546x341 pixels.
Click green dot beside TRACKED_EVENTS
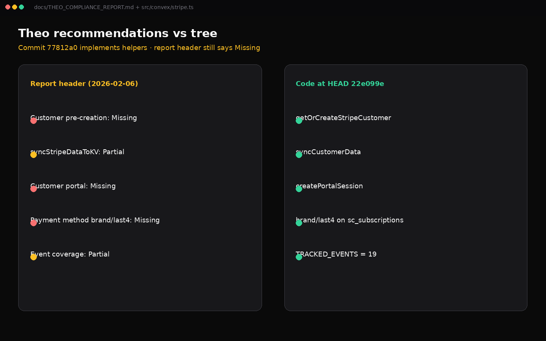(x=299, y=257)
